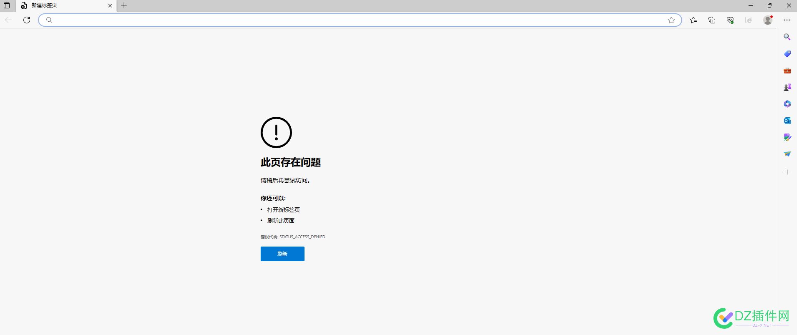Image resolution: width=797 pixels, height=335 pixels.
Task: Open sidebar Microsoft 365 icon
Action: [787, 104]
